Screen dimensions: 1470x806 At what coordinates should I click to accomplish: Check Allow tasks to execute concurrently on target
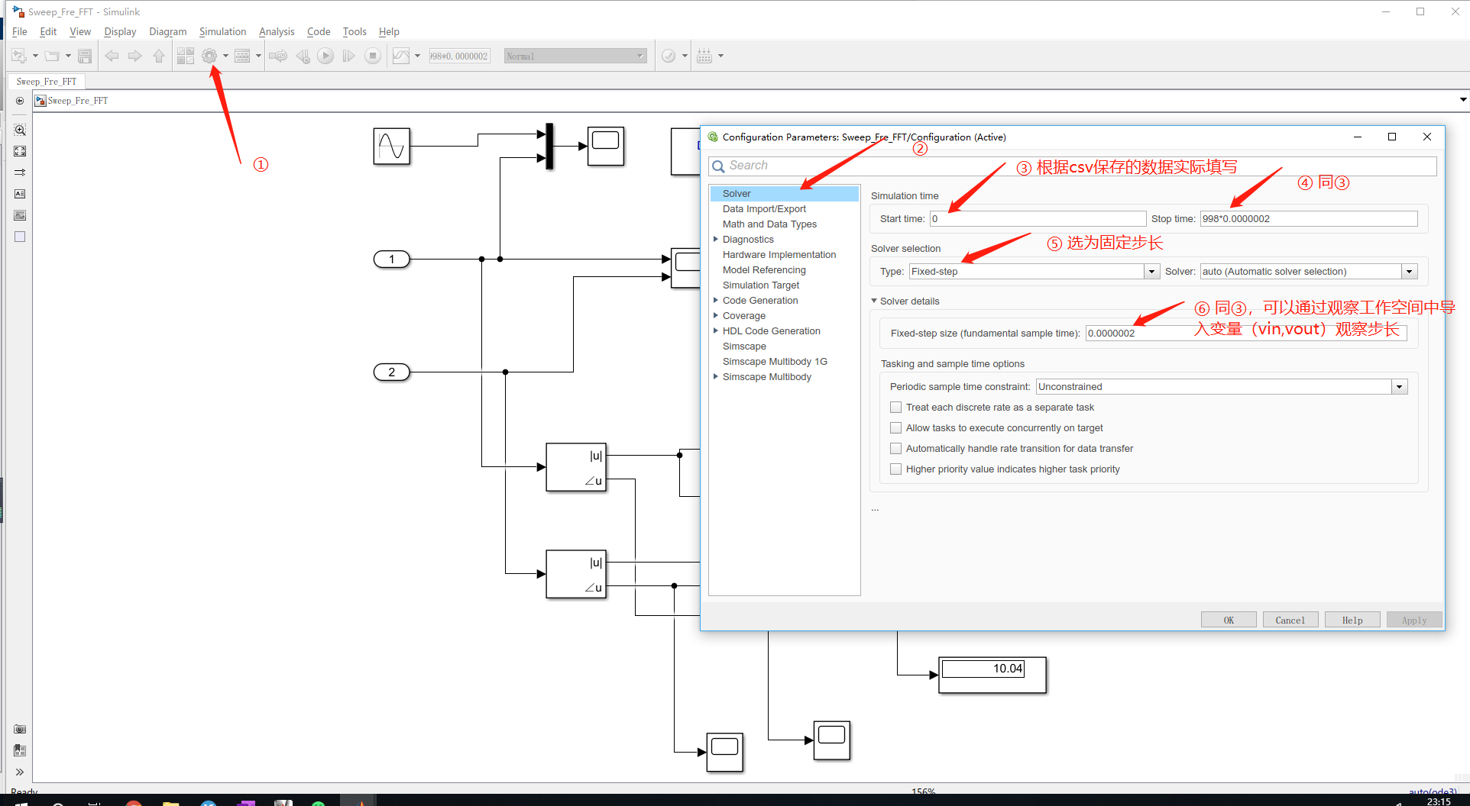pos(895,427)
